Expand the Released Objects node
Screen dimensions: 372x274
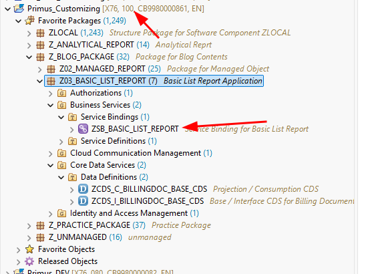pos(19,262)
